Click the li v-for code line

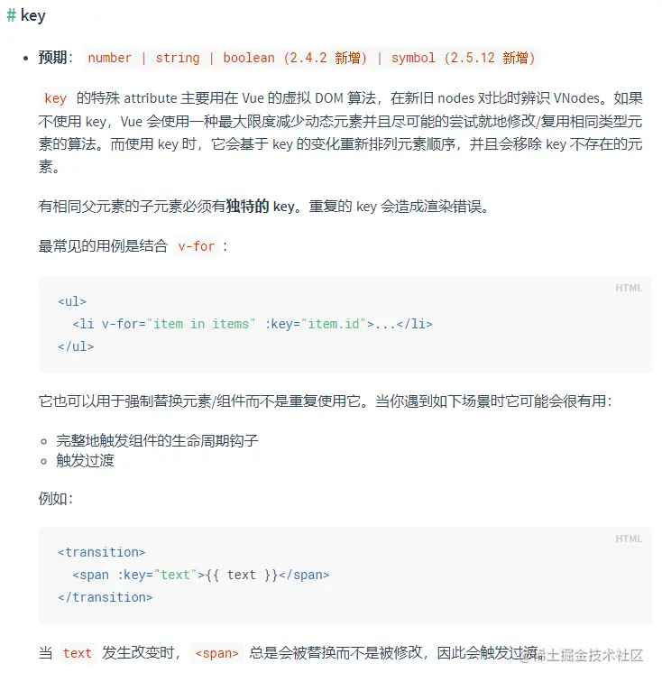(x=253, y=324)
